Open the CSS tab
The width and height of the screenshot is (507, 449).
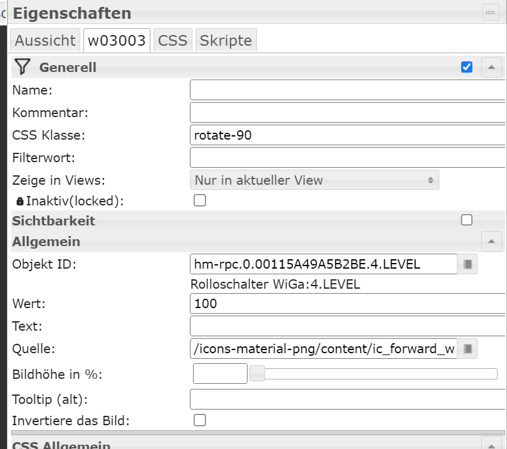pyautogui.click(x=173, y=40)
